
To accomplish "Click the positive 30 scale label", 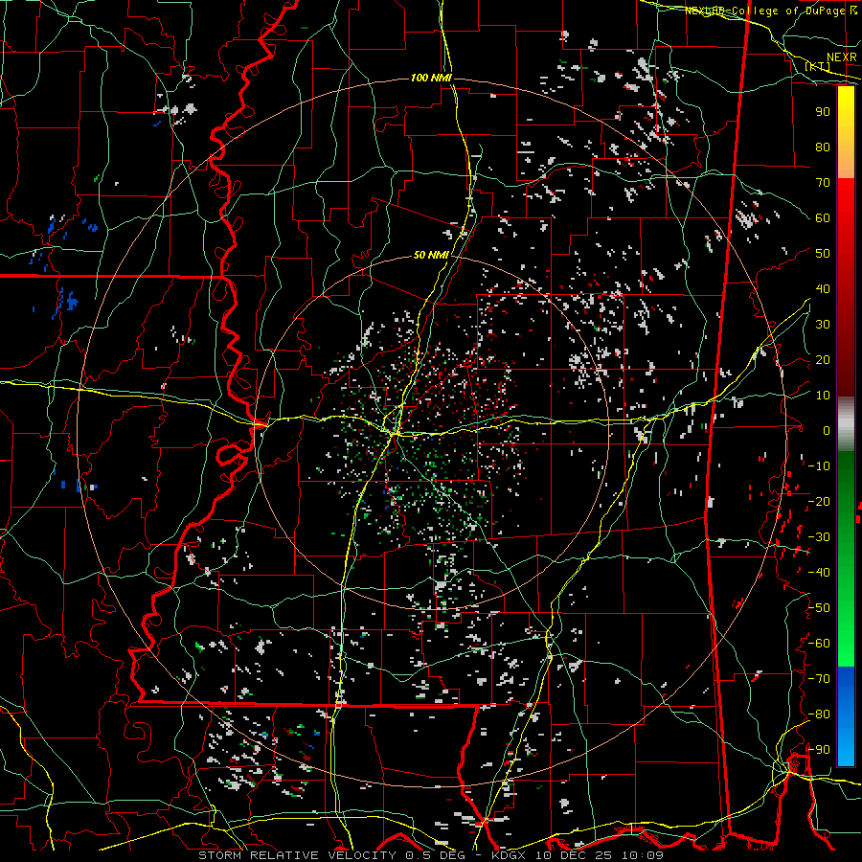I will click(x=823, y=325).
